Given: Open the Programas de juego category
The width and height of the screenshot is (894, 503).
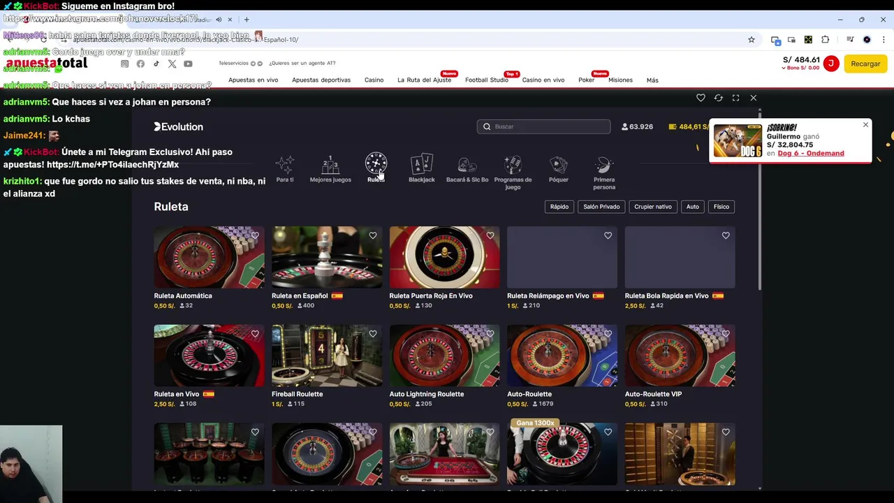Looking at the screenshot, I should (513, 172).
